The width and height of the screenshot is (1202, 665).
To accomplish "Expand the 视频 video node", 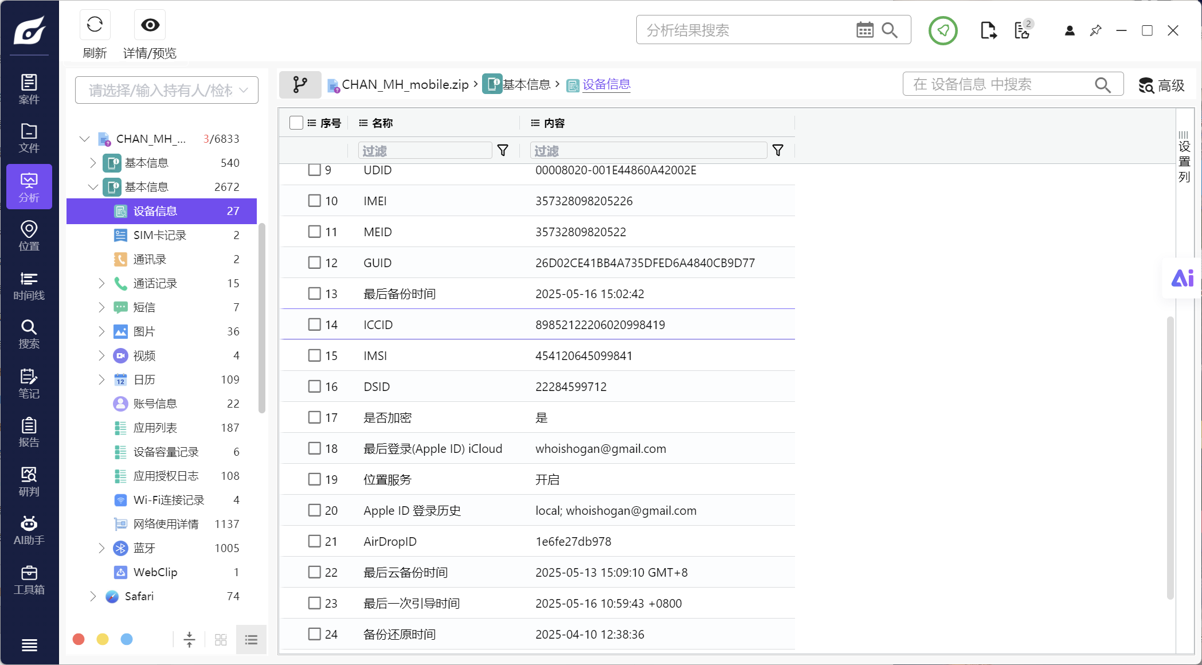I will coord(101,355).
